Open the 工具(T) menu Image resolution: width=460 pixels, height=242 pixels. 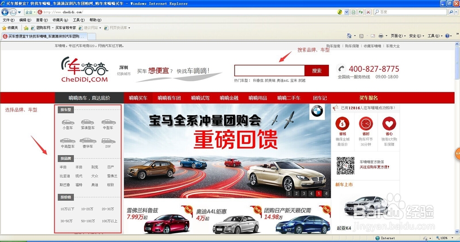coord(79,20)
